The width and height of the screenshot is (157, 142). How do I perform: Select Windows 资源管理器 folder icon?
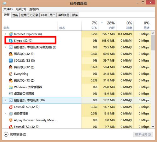(x=11, y=87)
